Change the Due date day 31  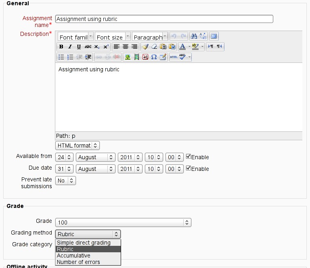coord(65,169)
